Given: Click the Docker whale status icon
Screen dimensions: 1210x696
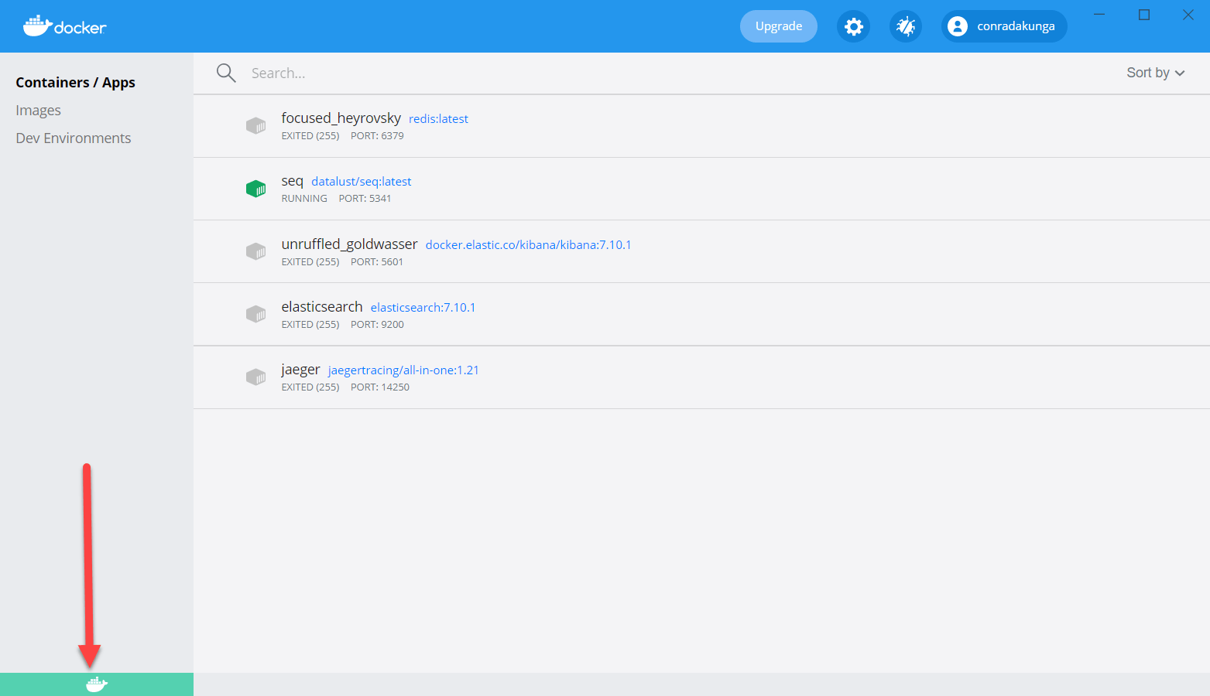Looking at the screenshot, I should (x=96, y=684).
